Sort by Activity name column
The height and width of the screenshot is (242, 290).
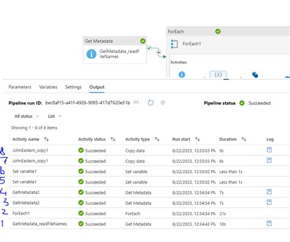46,139
